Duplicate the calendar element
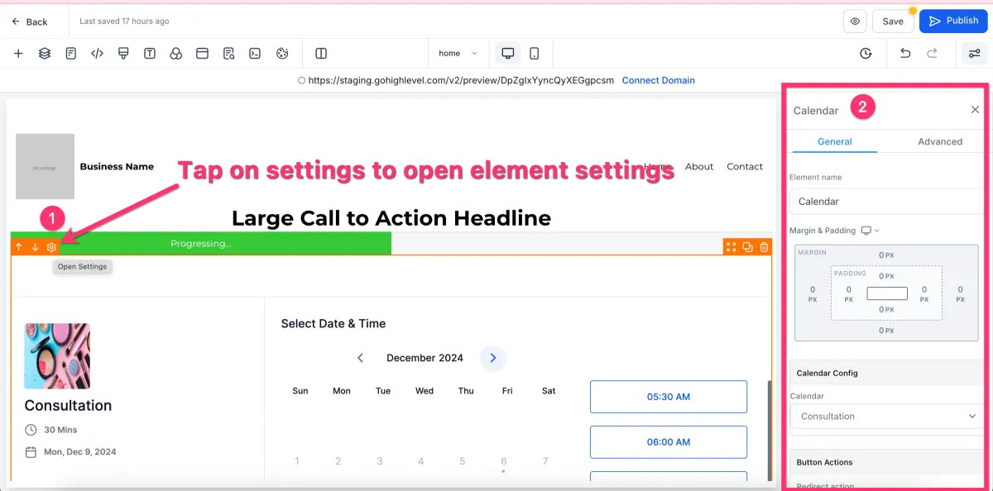Viewport: 993px width, 491px height. pyautogui.click(x=747, y=247)
